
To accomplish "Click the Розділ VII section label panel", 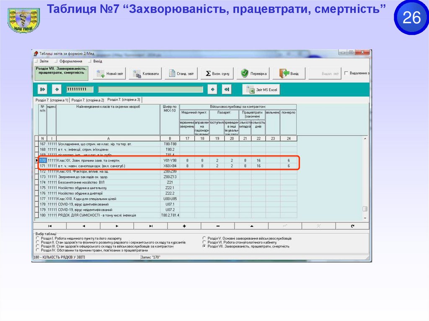I will click(61, 73).
